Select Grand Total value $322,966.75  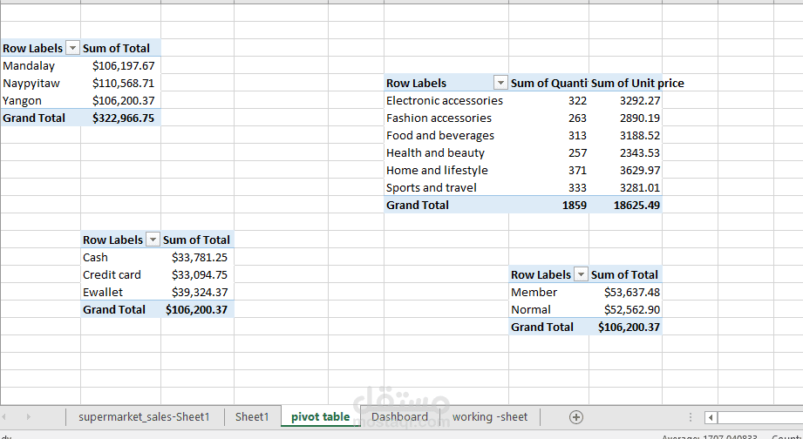(121, 118)
